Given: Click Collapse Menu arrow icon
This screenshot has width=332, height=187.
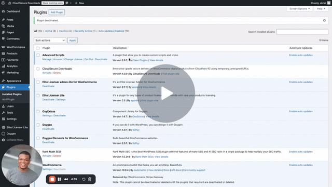Looking at the screenshot, I should (x=3, y=140).
